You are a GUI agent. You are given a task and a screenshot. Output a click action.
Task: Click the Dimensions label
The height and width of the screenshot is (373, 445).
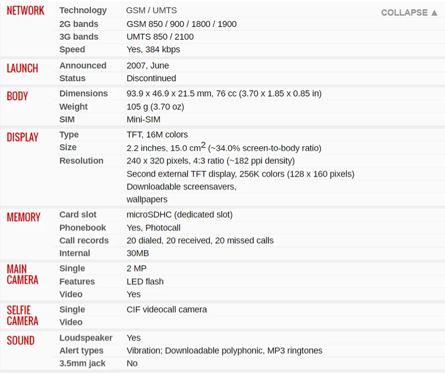tap(83, 93)
